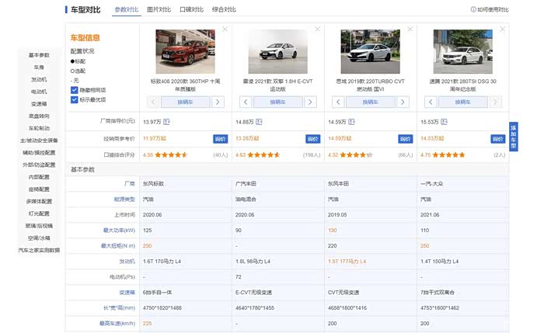Viewport: 544px width, 333px height.
Task: Click previous arrow for 雷凌
Action: coord(246,102)
